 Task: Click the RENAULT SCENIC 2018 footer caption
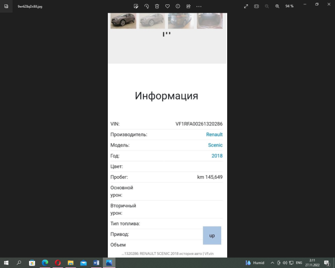168,254
